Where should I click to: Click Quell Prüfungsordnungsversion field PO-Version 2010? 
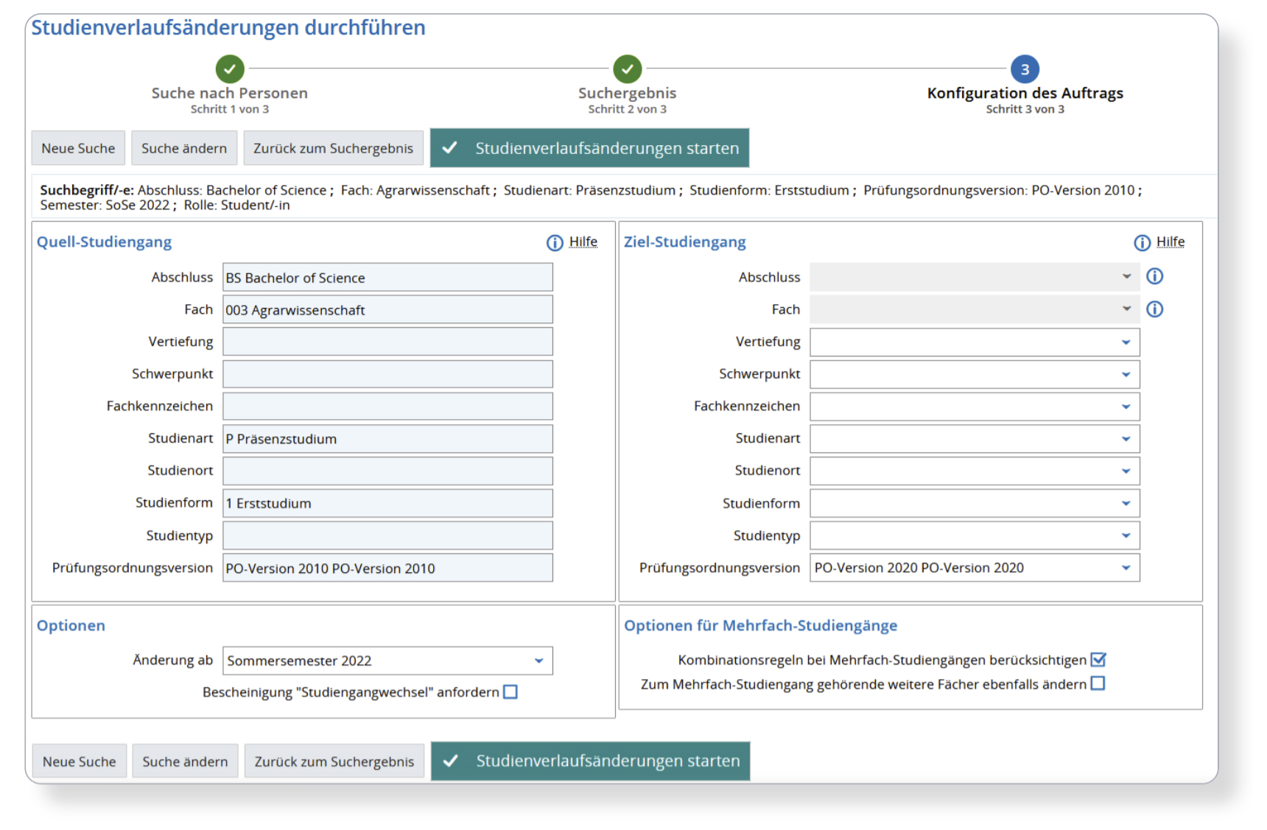(387, 568)
